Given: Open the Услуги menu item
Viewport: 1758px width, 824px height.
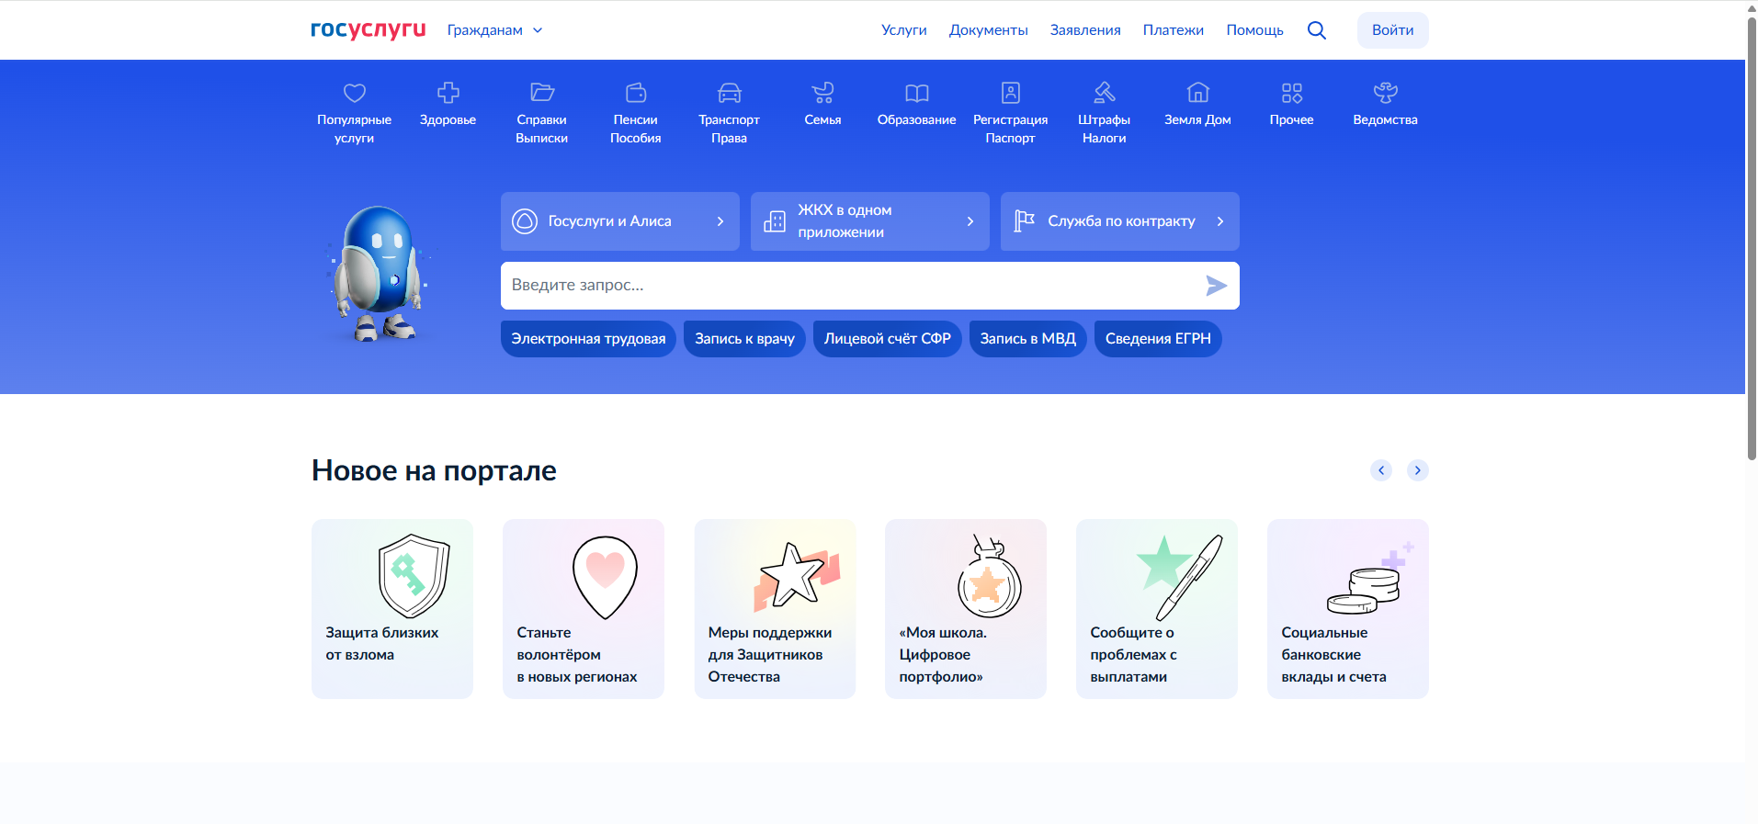Looking at the screenshot, I should (x=904, y=30).
